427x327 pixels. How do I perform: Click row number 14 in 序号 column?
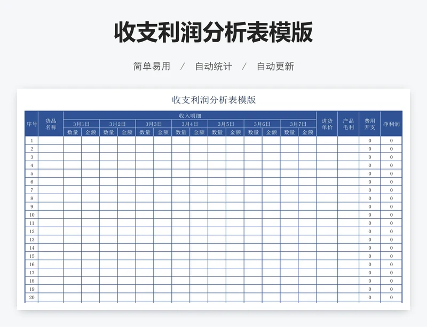(x=31, y=248)
